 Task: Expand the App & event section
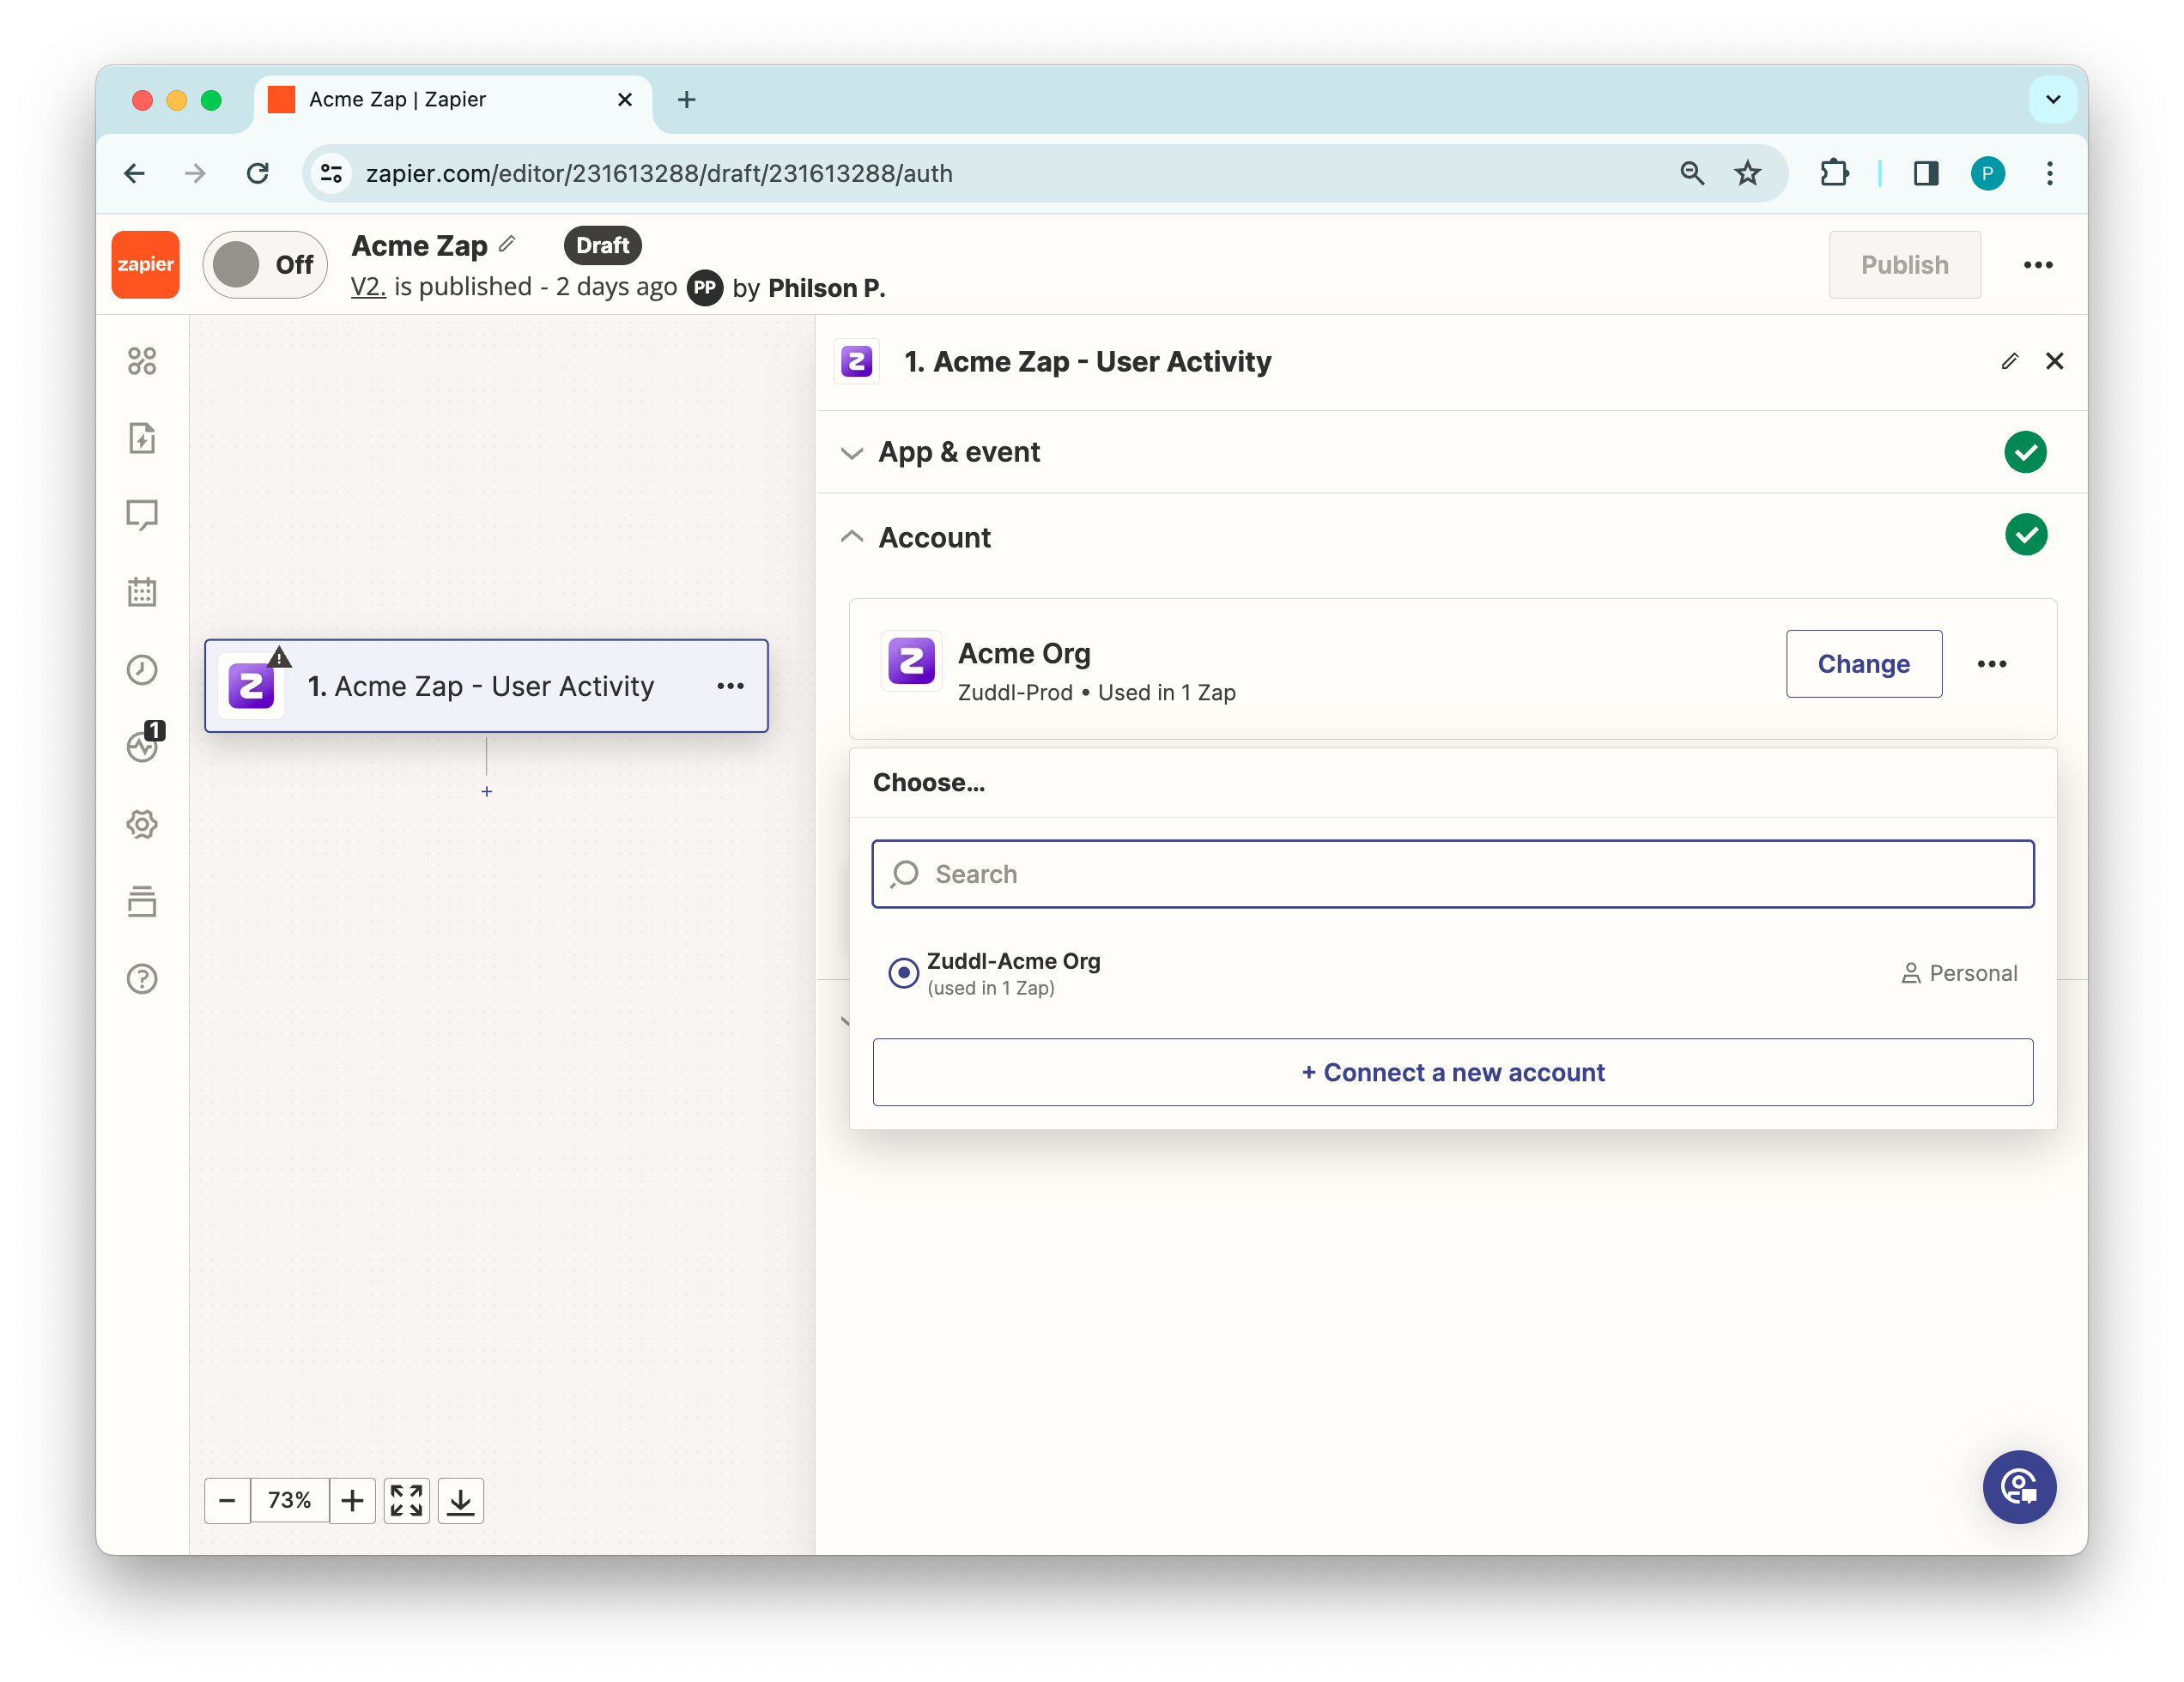coord(958,453)
